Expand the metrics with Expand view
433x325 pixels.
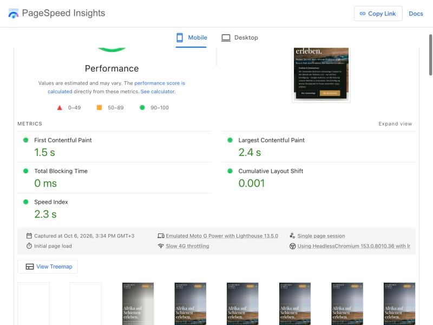(x=395, y=124)
